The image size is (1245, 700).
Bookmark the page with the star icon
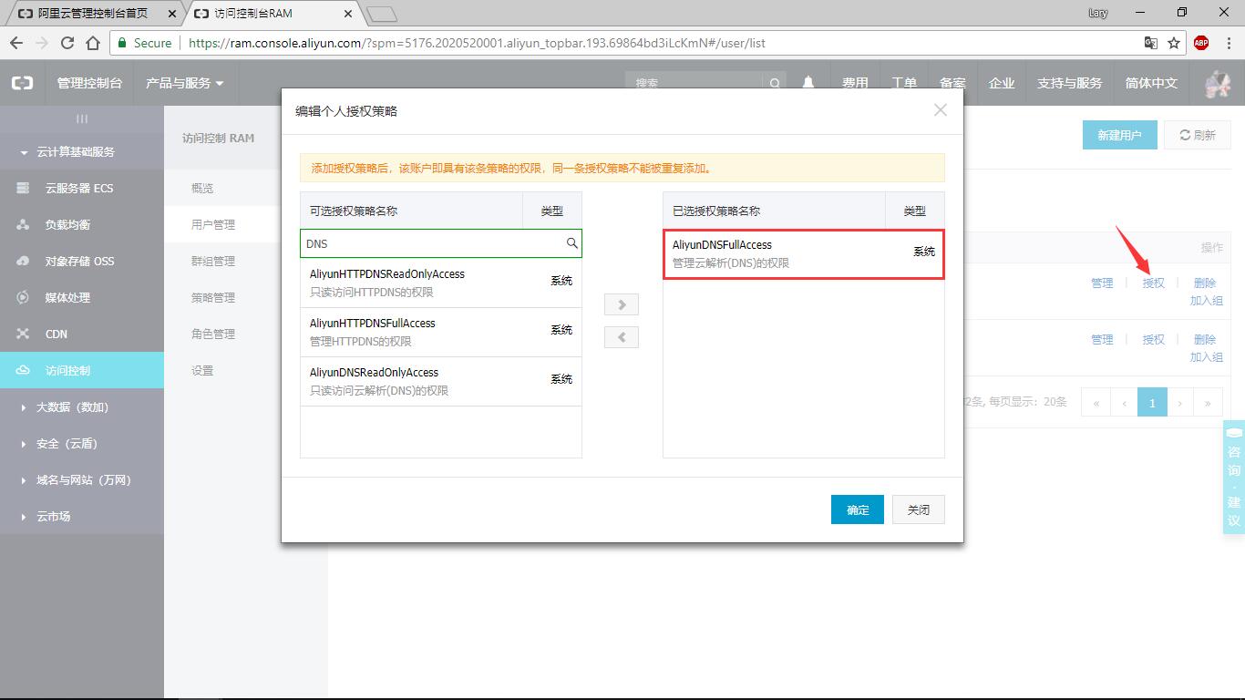(1174, 43)
